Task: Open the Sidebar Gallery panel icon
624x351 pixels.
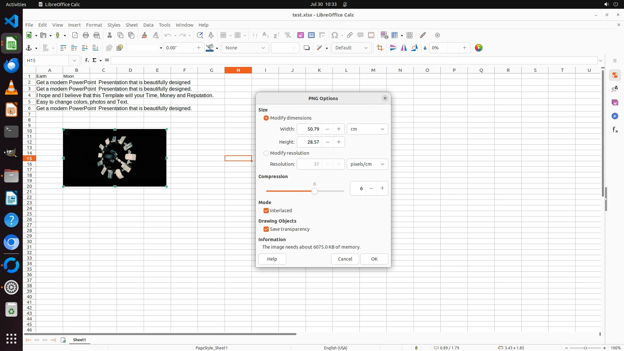Action: tap(615, 102)
